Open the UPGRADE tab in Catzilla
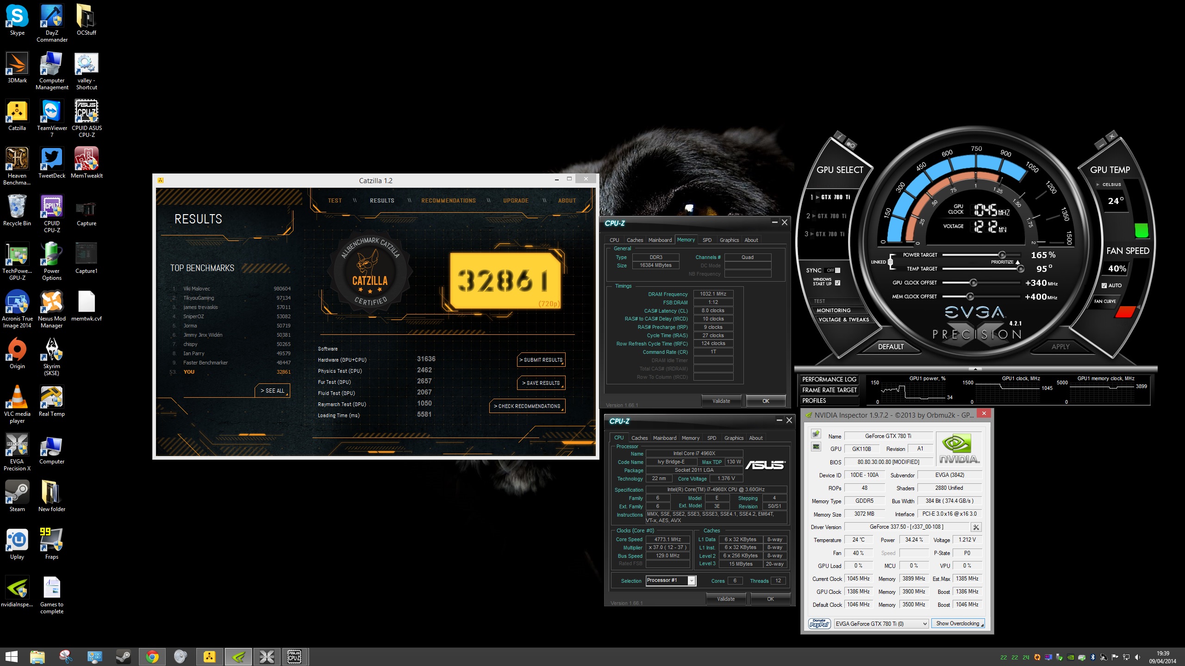Image resolution: width=1185 pixels, height=666 pixels. click(516, 201)
